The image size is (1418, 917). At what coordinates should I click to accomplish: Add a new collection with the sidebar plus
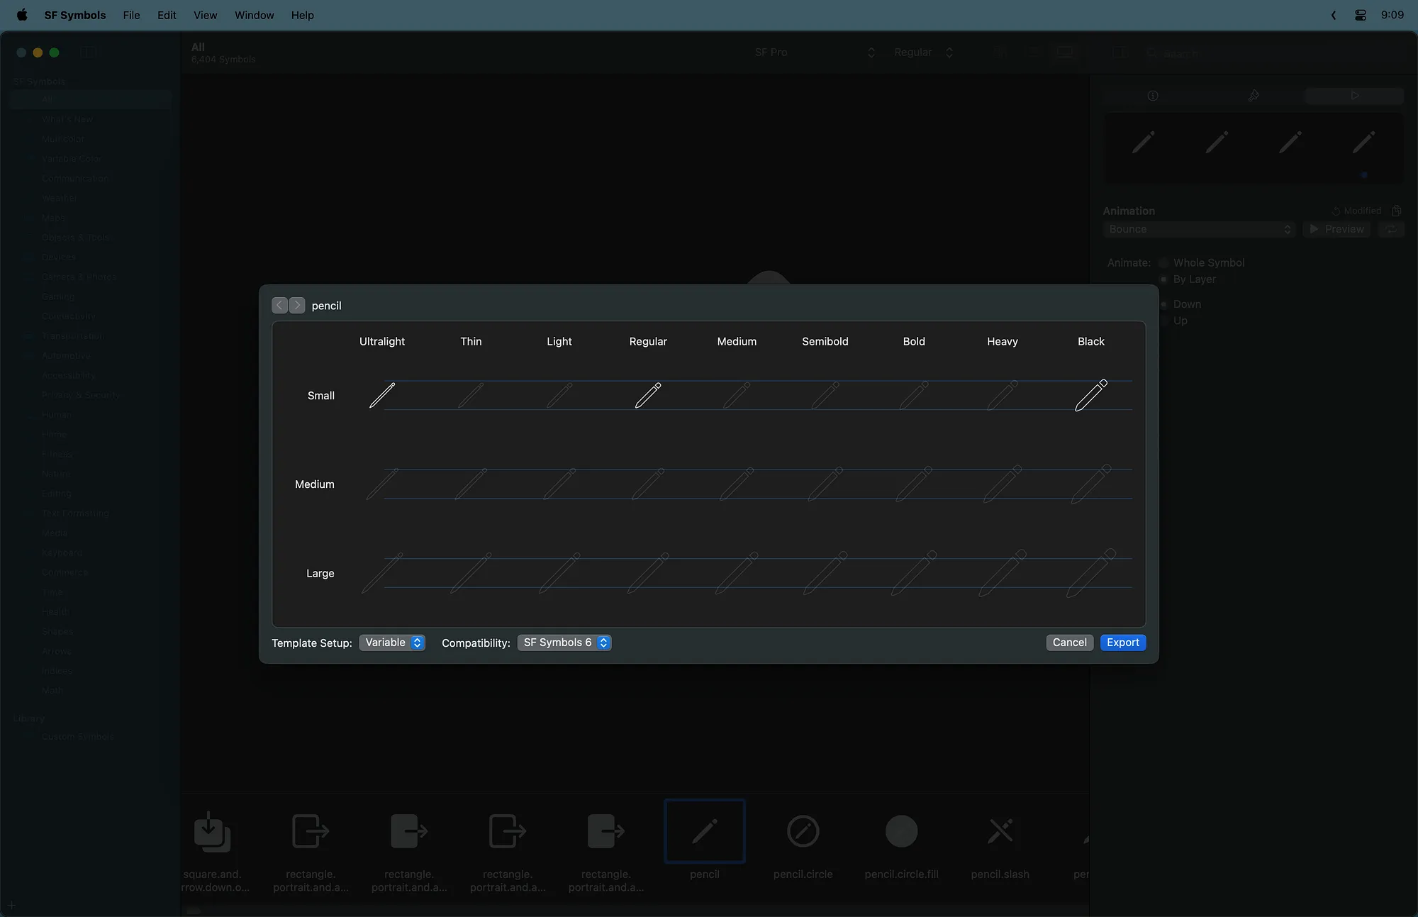(x=11, y=905)
